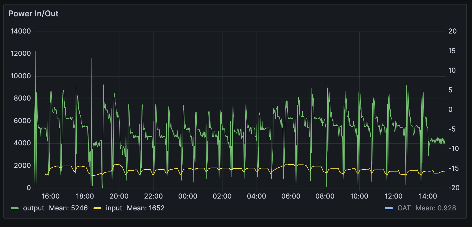The image size is (472, 227).
Task: Toggle the input series legend label
Action: tap(114, 208)
